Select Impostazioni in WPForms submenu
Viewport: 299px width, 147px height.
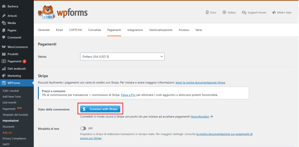11,121
